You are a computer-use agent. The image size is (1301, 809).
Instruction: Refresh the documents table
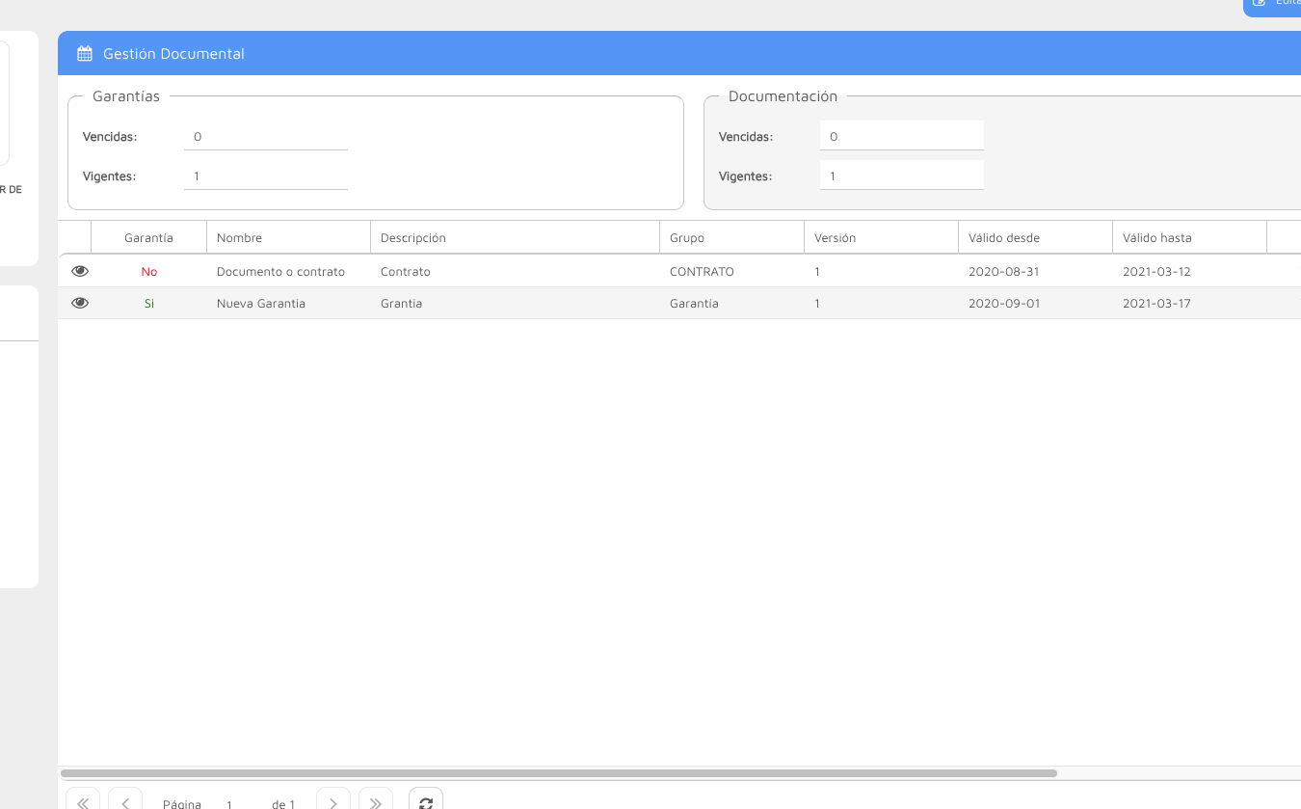[426, 802]
